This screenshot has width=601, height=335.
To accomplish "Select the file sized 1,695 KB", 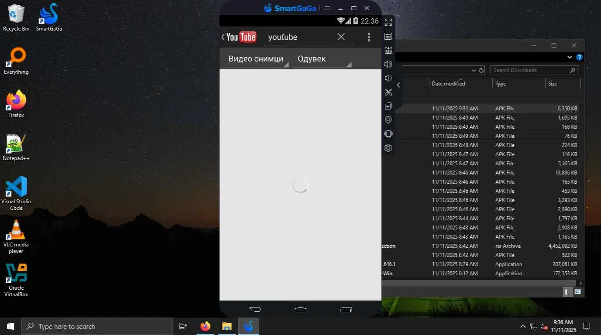I will [480, 118].
